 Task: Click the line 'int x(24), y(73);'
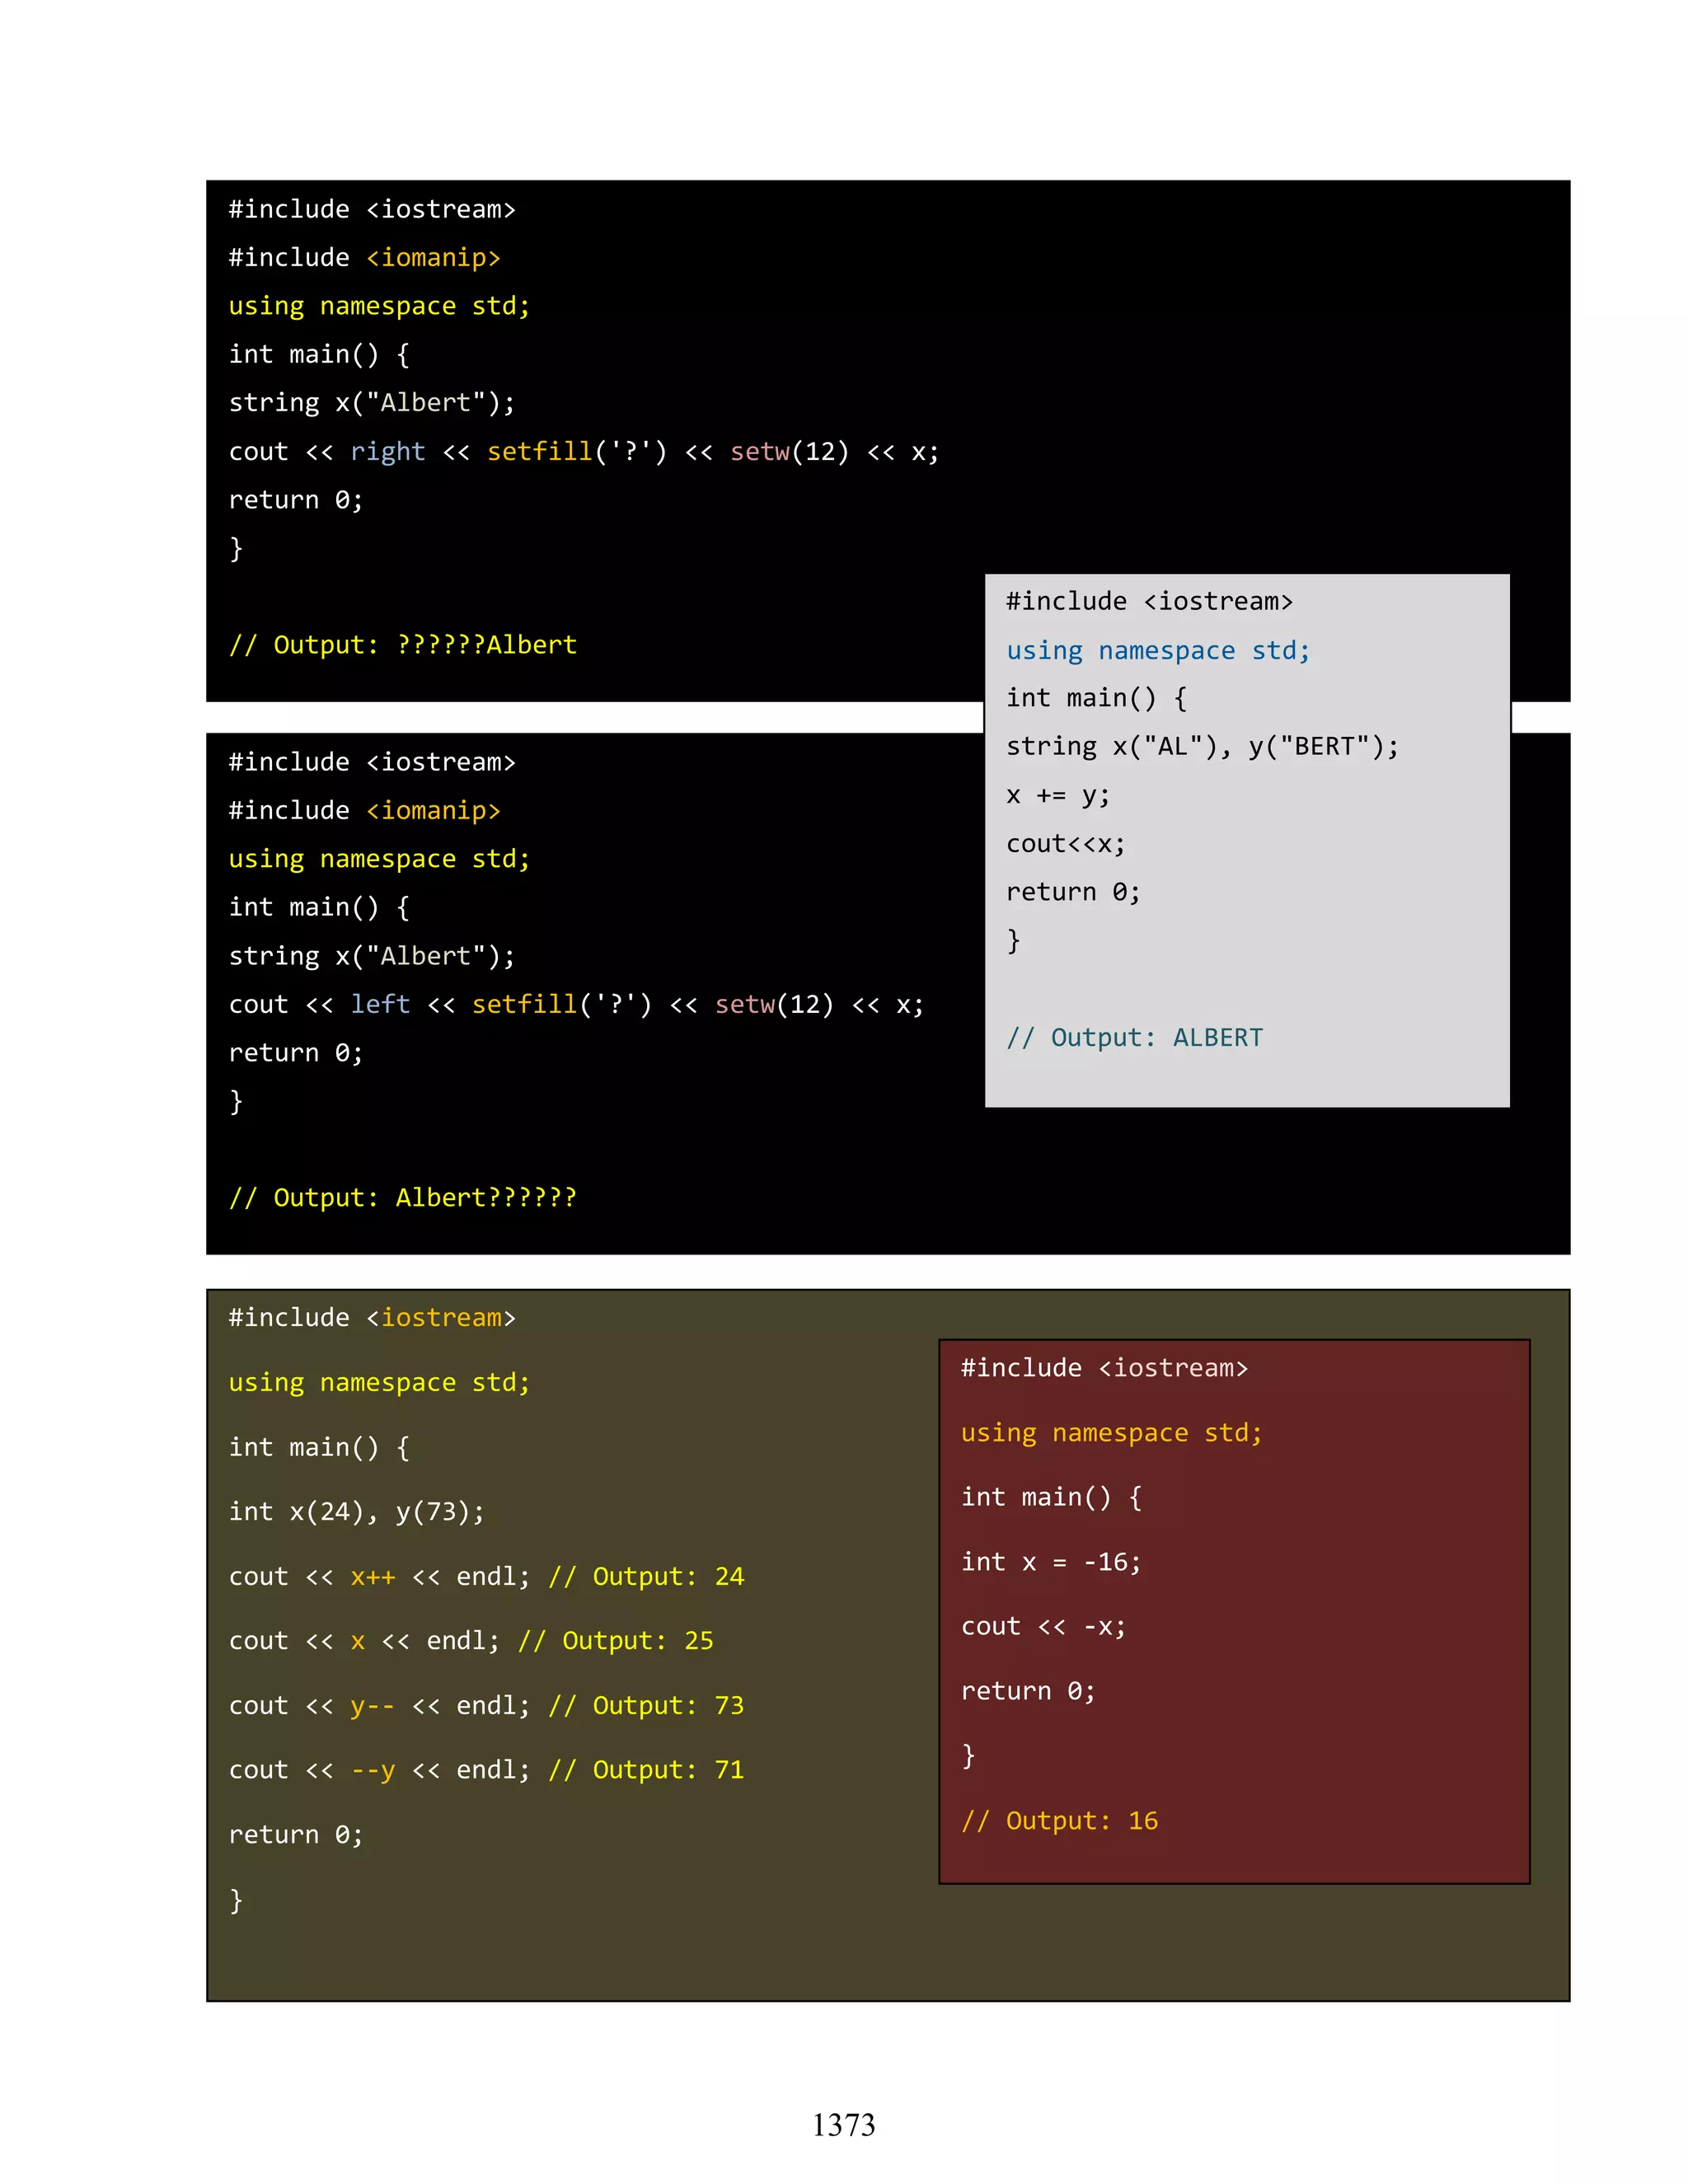356,1512
